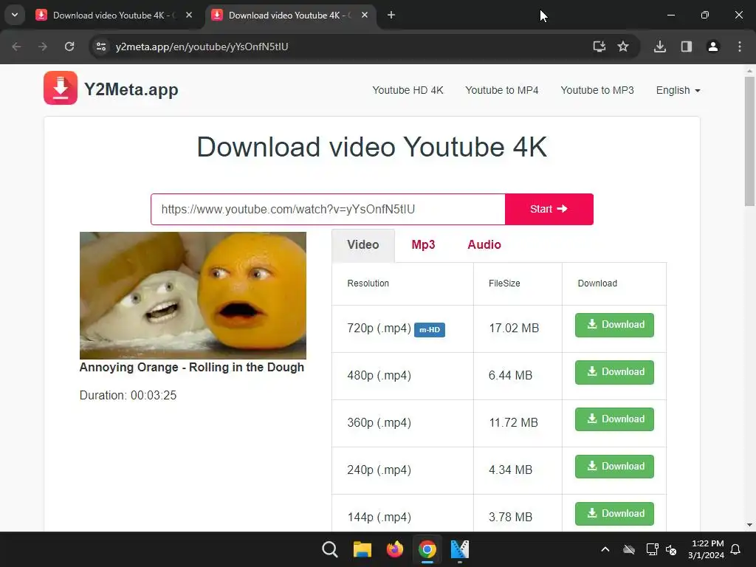Viewport: 756px width, 567px height.
Task: Switch to the Audio tab
Action: click(x=484, y=245)
